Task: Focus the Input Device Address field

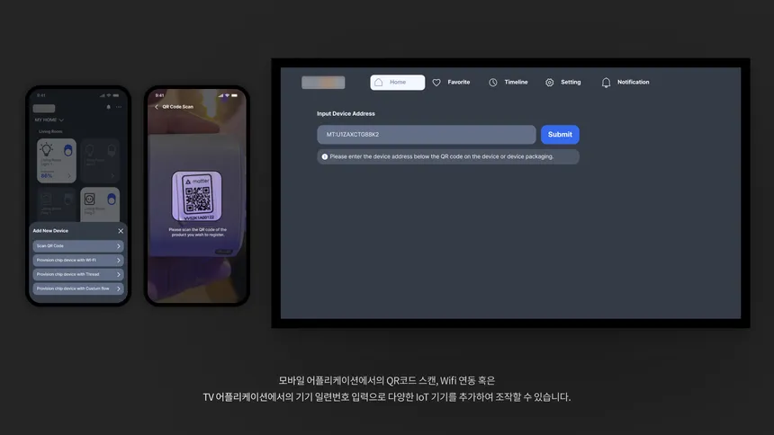Action: click(x=426, y=134)
